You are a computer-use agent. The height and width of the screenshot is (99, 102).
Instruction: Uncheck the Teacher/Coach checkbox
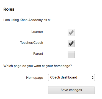(71, 43)
